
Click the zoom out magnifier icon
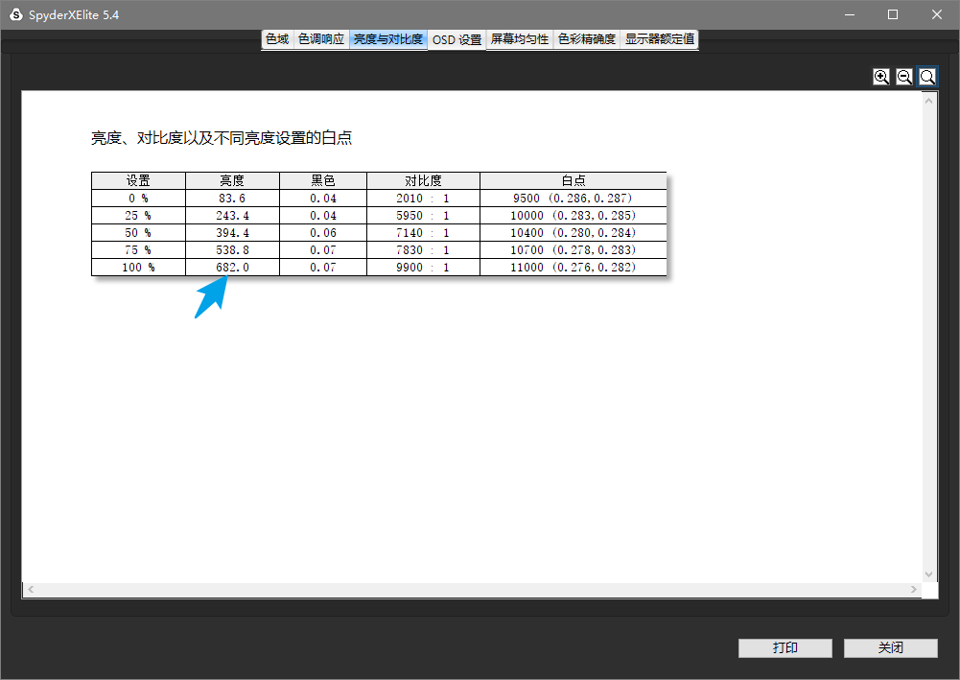point(904,77)
